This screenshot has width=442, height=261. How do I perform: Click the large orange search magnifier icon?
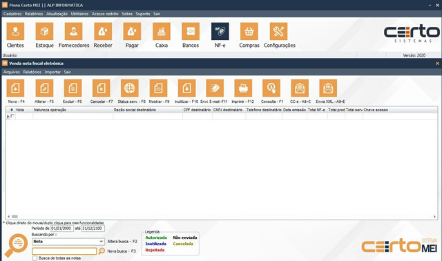tap(17, 245)
